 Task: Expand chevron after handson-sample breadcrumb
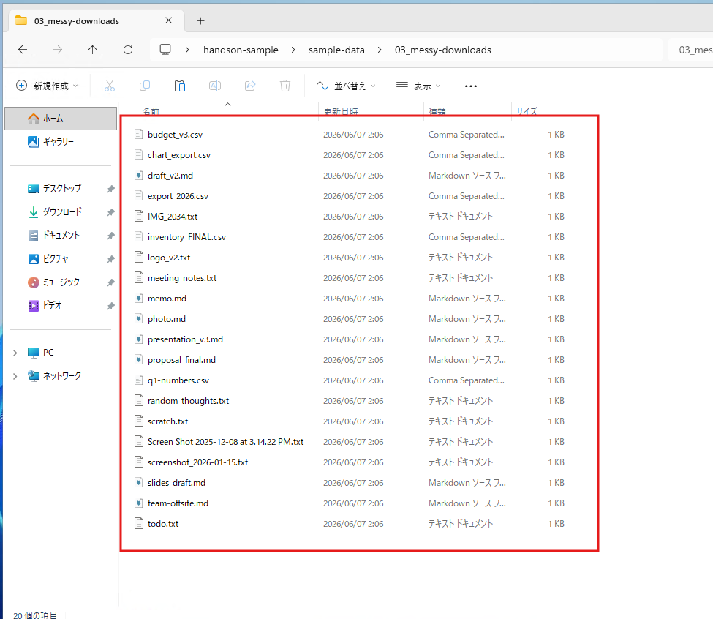pos(293,50)
